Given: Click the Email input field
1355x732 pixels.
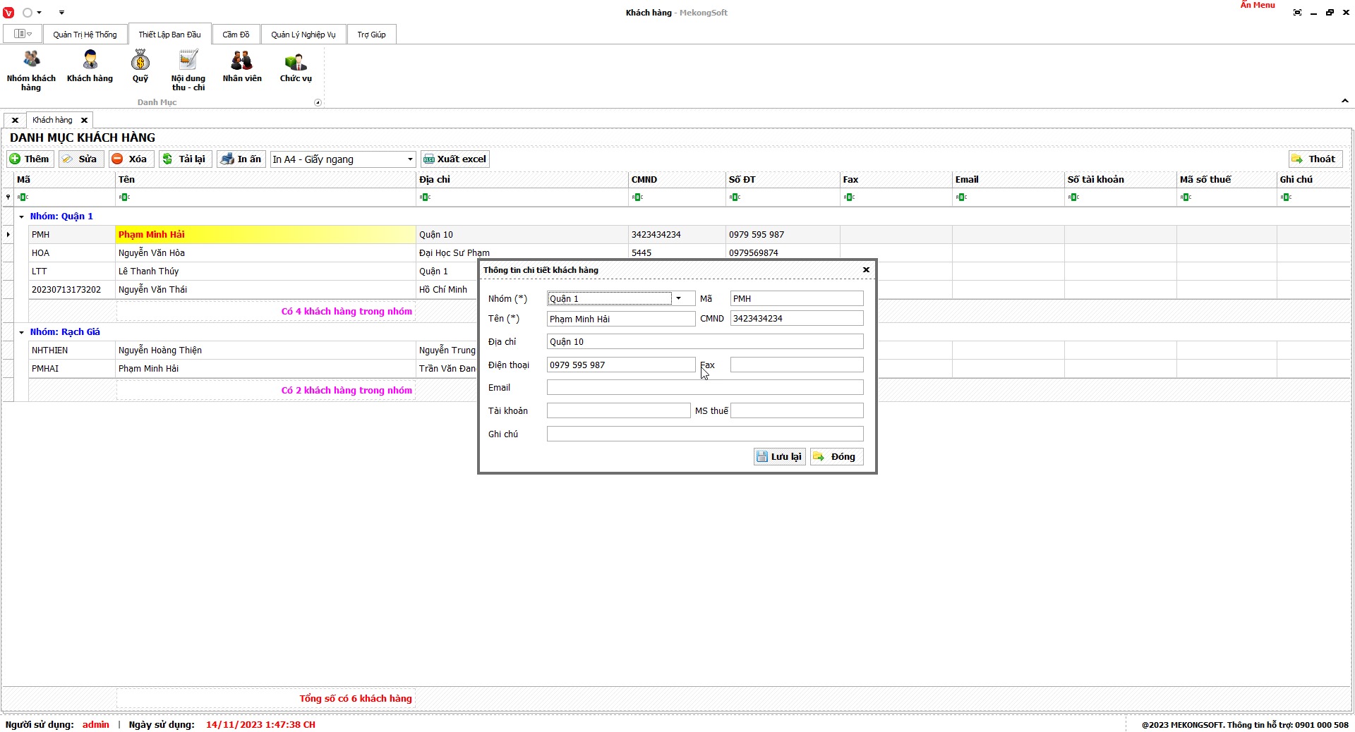Looking at the screenshot, I should [x=704, y=388].
